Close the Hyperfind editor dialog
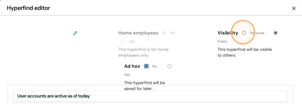Image resolution: width=302 pixels, height=104 pixels. 294,8
